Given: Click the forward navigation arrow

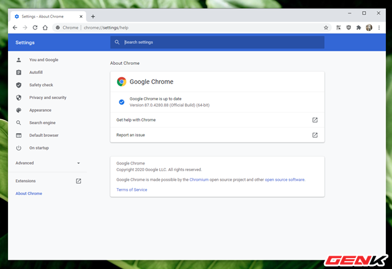Looking at the screenshot, I should (x=25, y=28).
